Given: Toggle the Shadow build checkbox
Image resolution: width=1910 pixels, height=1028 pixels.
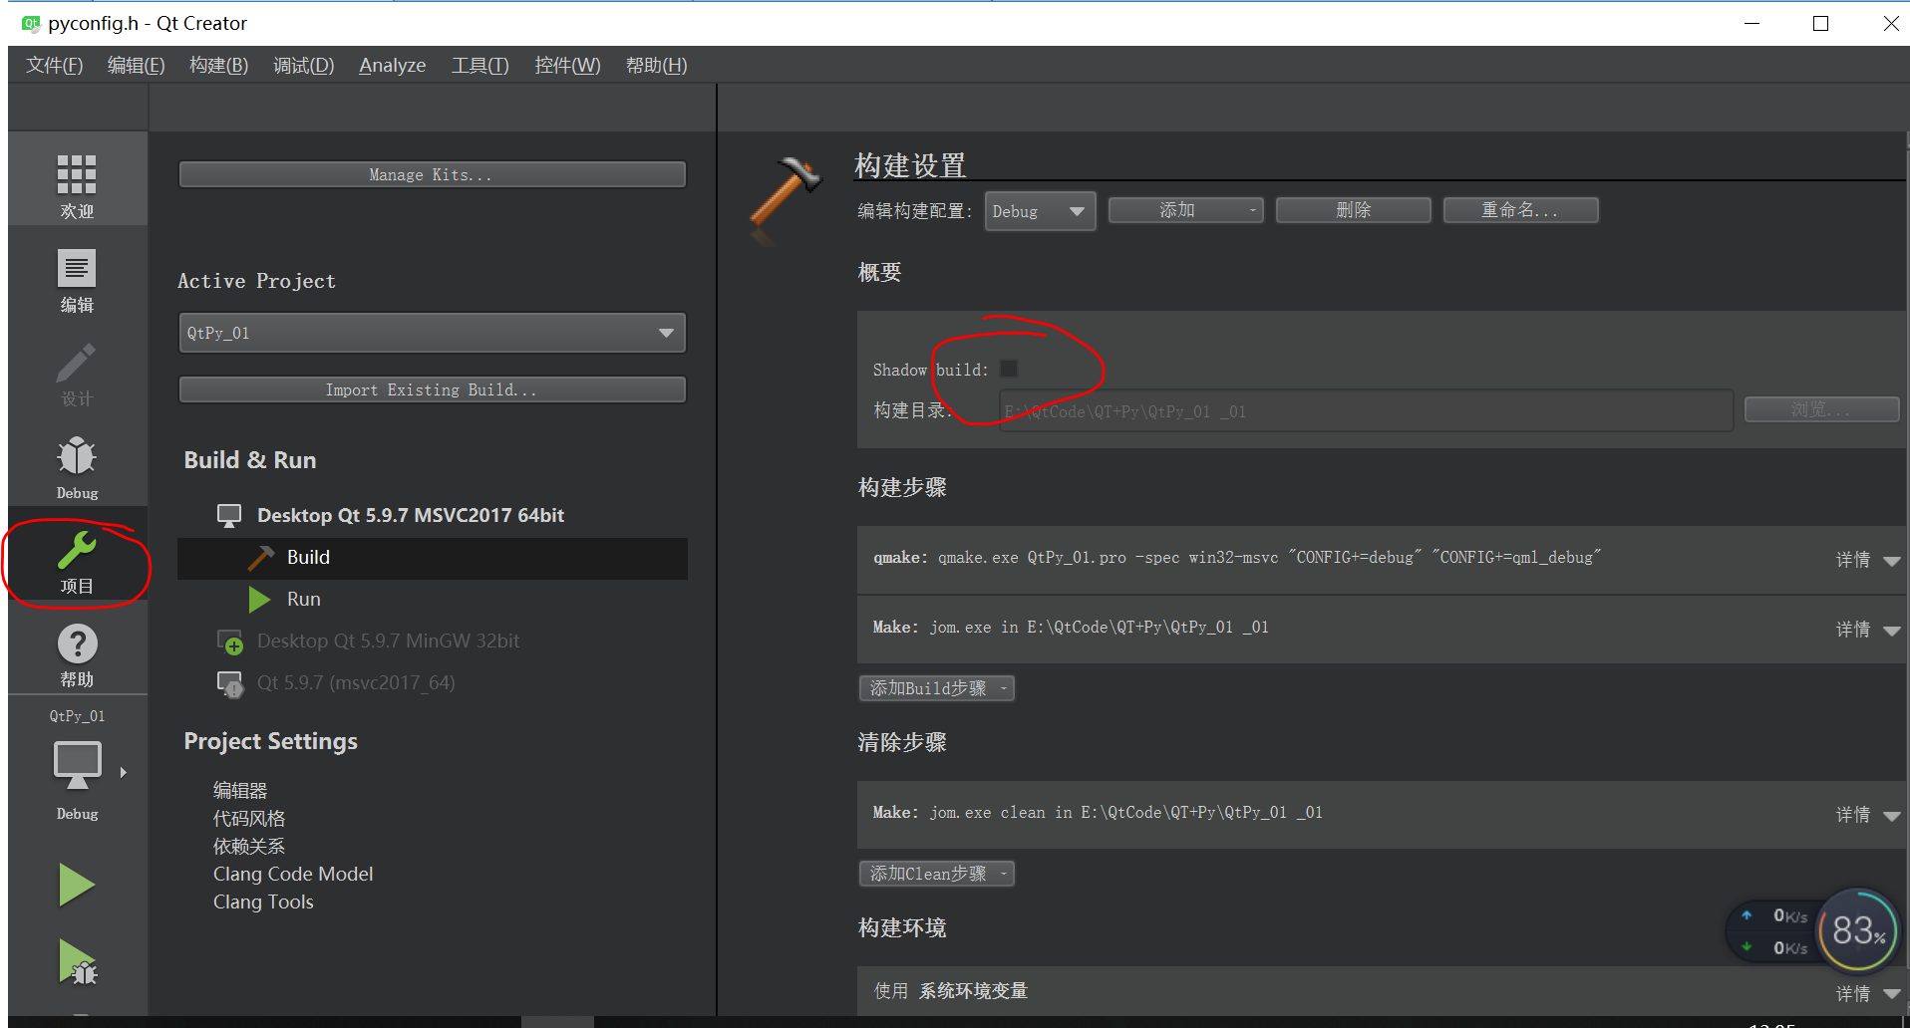Looking at the screenshot, I should [1009, 369].
